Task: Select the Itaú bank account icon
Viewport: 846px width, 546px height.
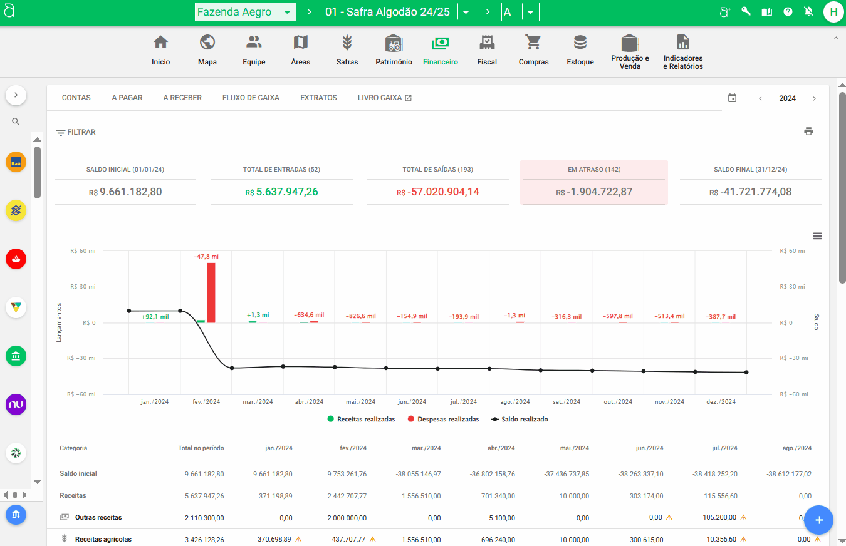Action: [x=16, y=162]
